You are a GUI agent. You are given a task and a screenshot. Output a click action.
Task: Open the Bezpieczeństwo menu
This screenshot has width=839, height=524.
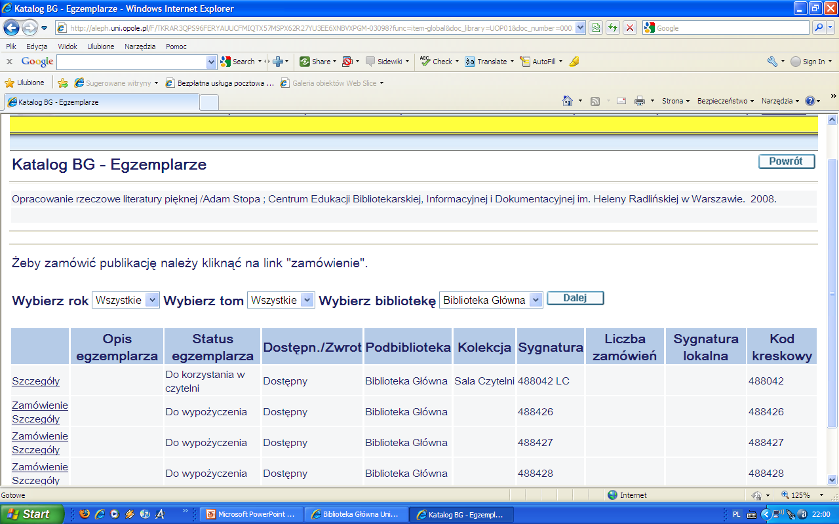[726, 101]
